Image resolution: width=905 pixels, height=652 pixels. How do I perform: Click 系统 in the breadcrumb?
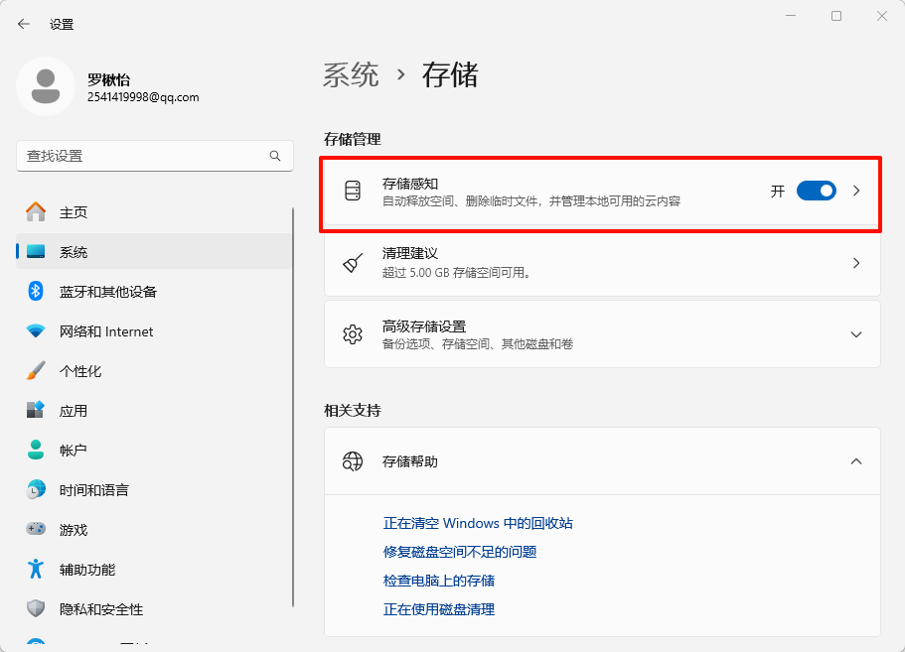coord(350,74)
